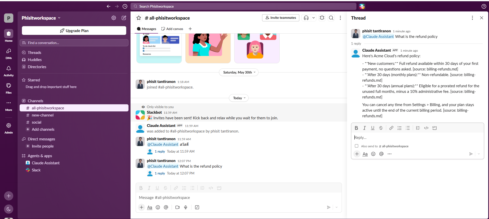Record audio clip with microphone icon
The height and width of the screenshot is (219, 489).
186,207
